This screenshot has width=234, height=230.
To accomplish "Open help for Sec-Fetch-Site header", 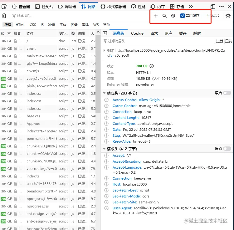I will pyautogui.click(x=106, y=202).
